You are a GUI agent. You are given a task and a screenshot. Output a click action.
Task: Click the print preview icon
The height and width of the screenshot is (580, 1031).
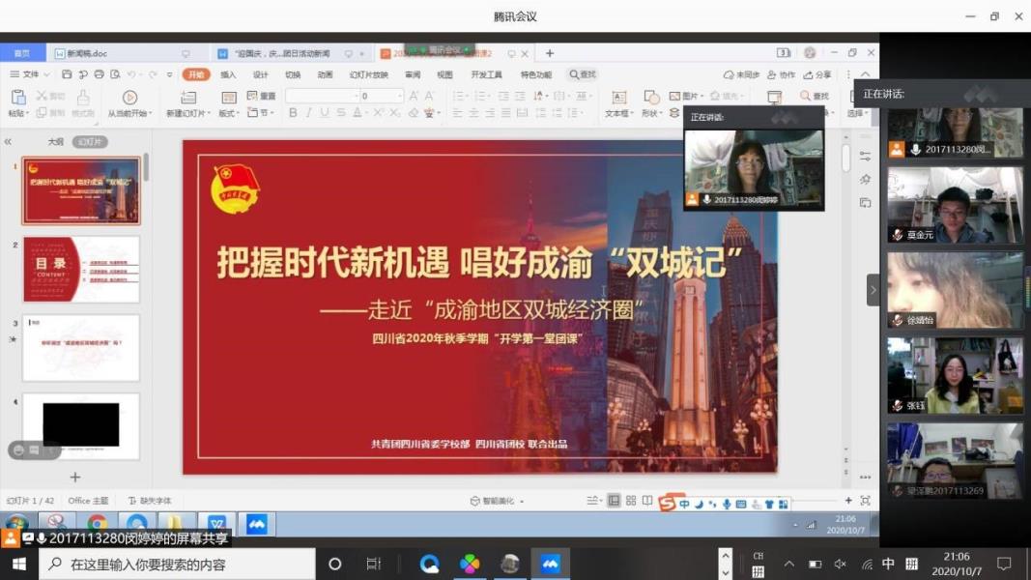(115, 74)
